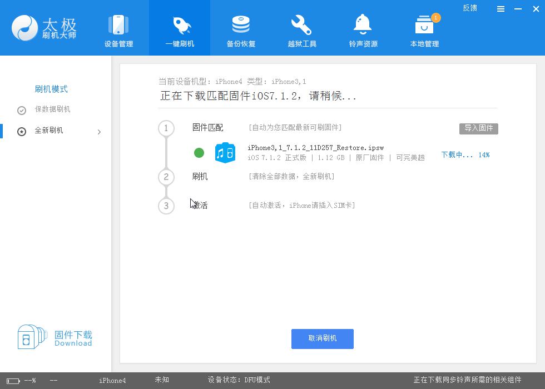Select the 全新刷机 mode option
Viewport: 545px width, 389px height.
[x=49, y=131]
